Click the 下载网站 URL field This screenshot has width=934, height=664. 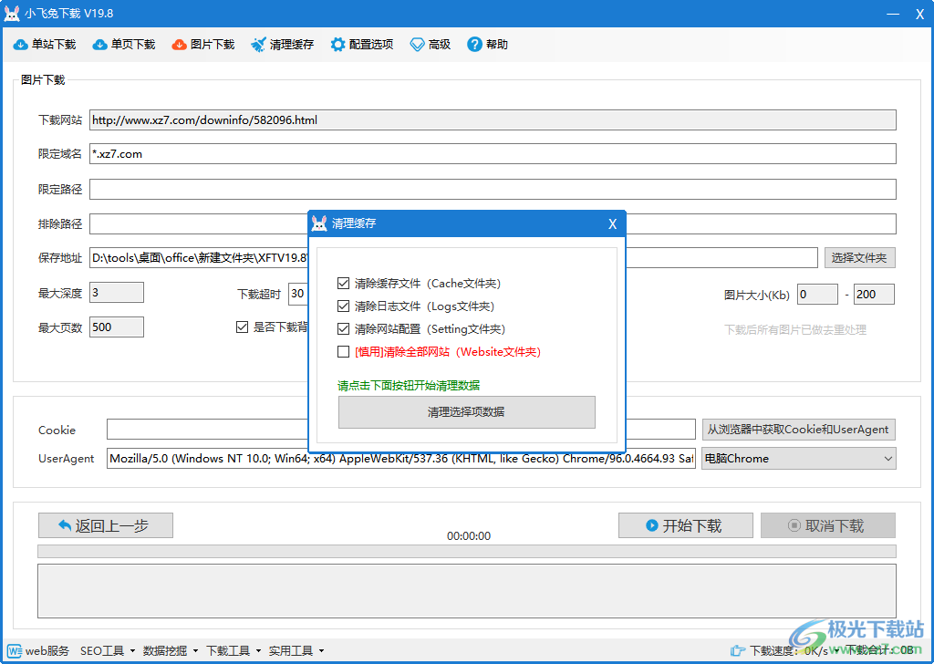tap(493, 119)
